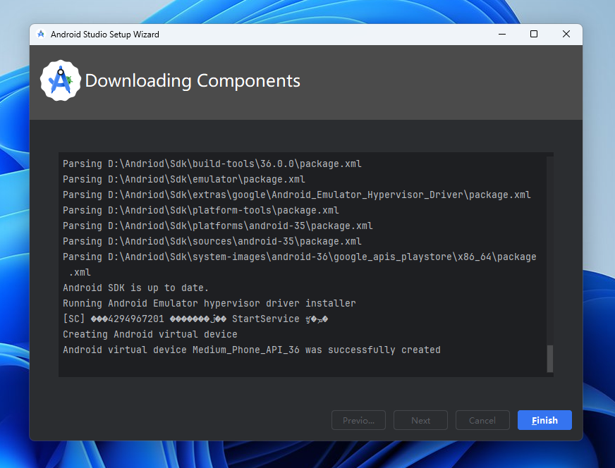This screenshot has height=468, width=615.
Task: Click the disabled Cancel button
Action: pos(482,420)
